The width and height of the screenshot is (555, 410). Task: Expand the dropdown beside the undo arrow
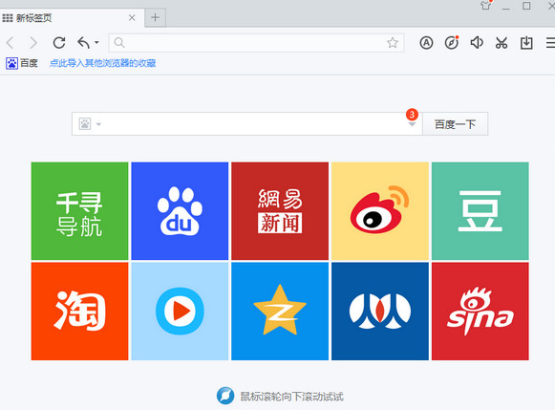pos(96,43)
